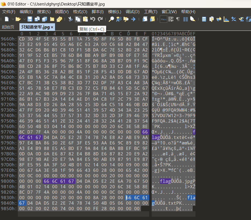The width and height of the screenshot is (251, 220).
Task: Click the 9760h address row label
Action: (x=9, y=126)
